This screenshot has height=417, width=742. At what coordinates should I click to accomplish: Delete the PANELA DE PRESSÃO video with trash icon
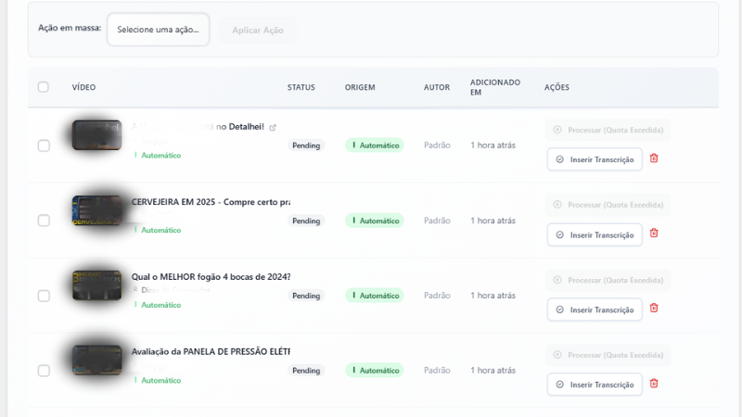click(654, 384)
